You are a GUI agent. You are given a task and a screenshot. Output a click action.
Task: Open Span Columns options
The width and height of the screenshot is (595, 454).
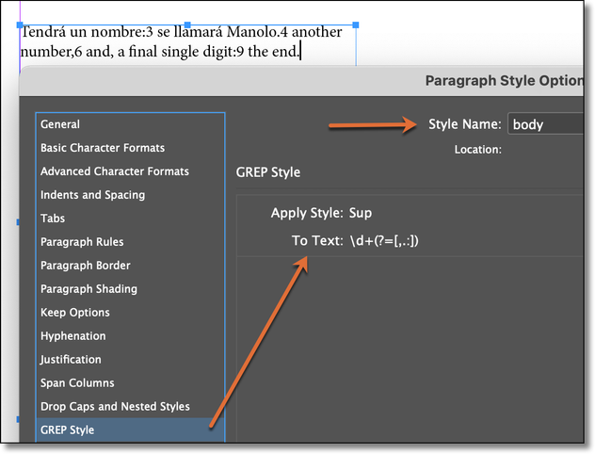pyautogui.click(x=77, y=383)
